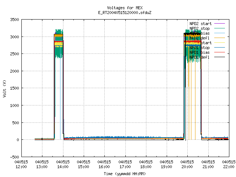
Task: Click the 17:00 x-axis time label
Action: pos(125,167)
